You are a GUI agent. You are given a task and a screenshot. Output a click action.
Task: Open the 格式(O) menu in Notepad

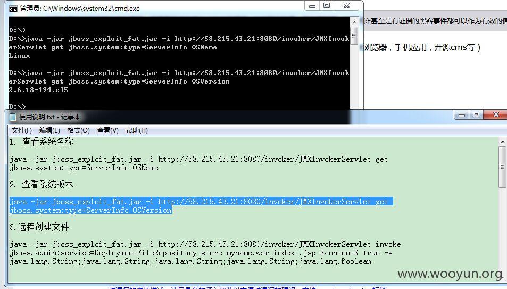pyautogui.click(x=78, y=130)
